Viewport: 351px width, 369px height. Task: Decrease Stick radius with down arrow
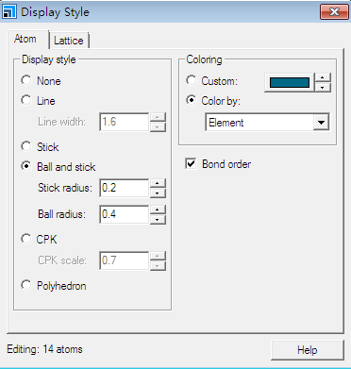[x=158, y=193]
